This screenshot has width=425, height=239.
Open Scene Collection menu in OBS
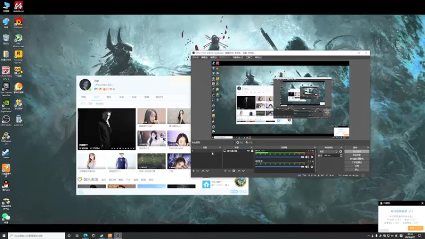238,57
